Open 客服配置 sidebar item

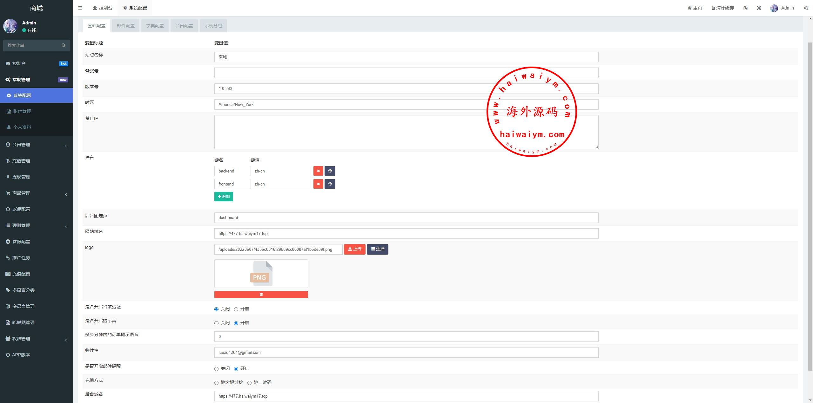coord(37,242)
